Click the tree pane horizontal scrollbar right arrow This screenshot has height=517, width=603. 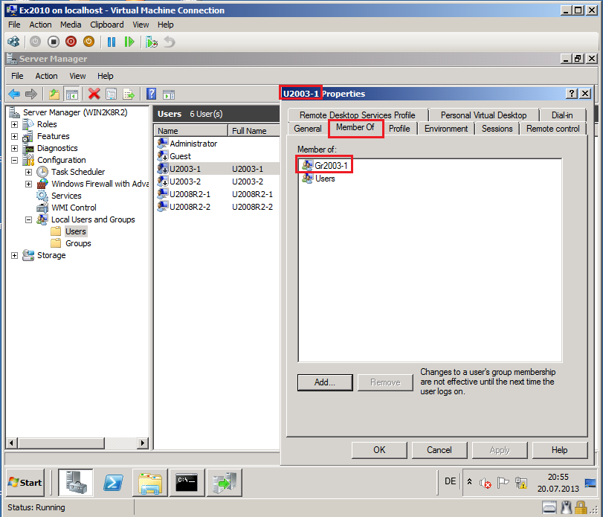coord(143,443)
